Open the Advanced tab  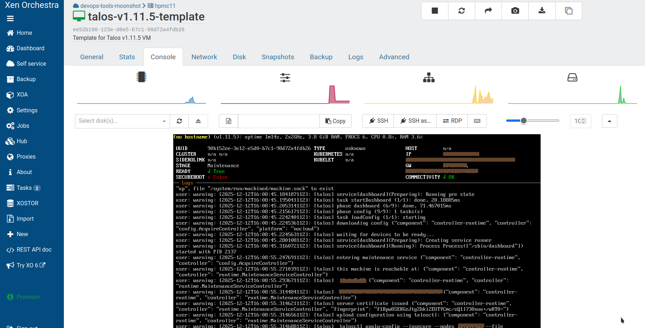pyautogui.click(x=394, y=57)
